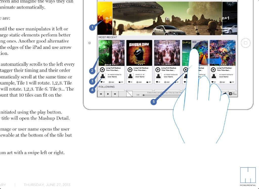Open user avatar on the Green Day tile
This screenshot has height=189, width=259.
point(131,76)
